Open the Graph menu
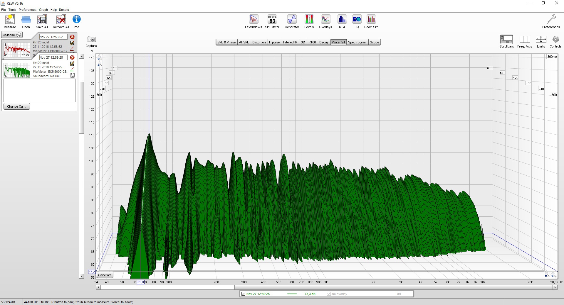Screen dimensions: 564x305 (43, 10)
